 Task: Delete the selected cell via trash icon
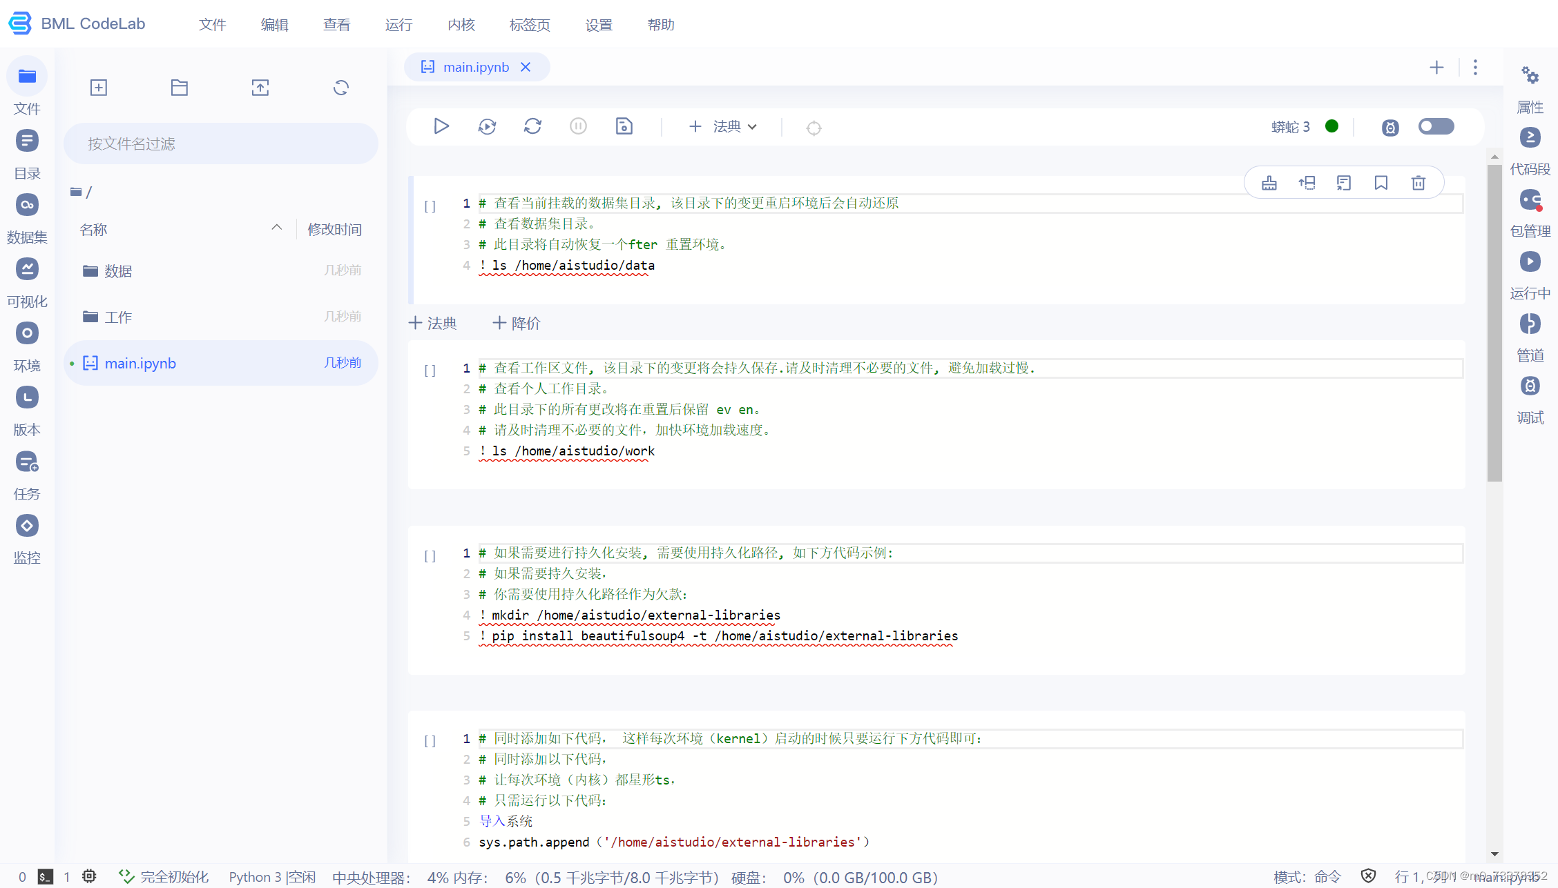(1418, 183)
